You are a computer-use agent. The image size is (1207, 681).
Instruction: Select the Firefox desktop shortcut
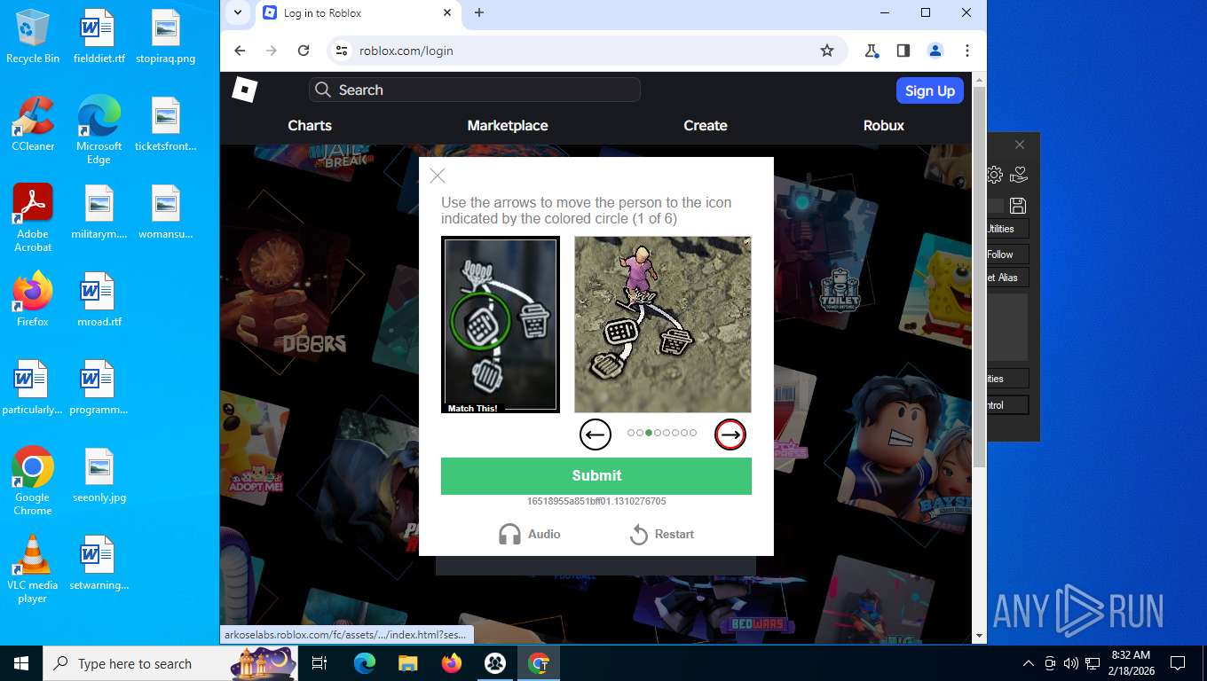[x=33, y=300]
